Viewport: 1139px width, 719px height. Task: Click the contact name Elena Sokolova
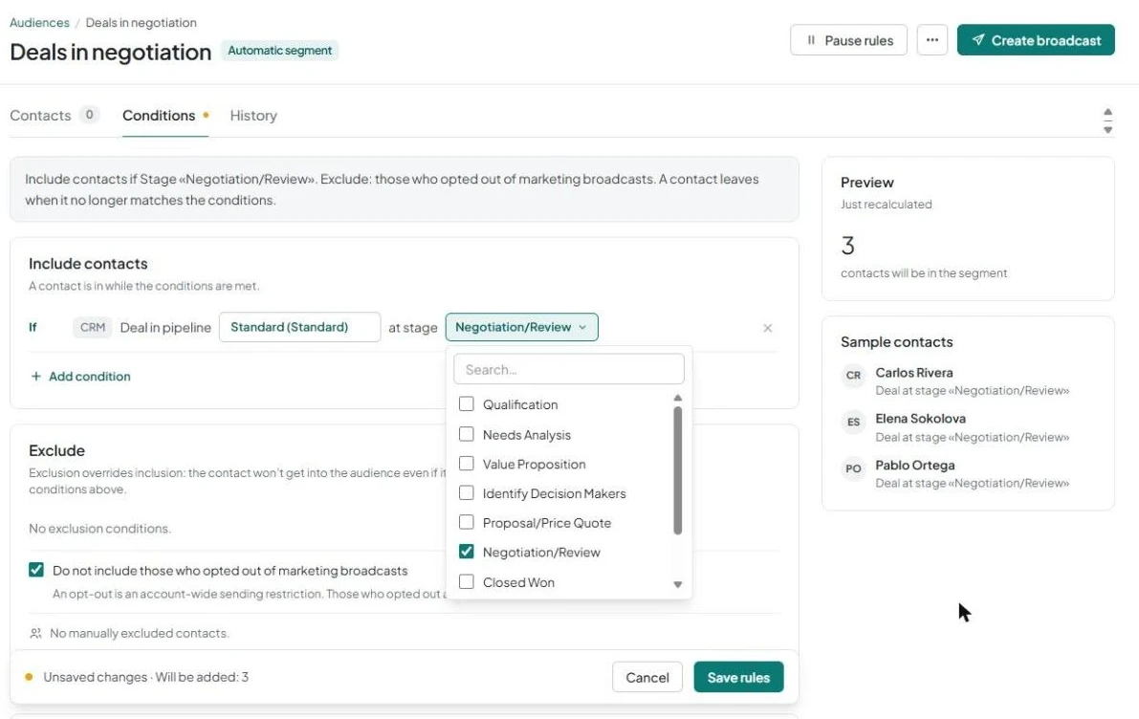tap(920, 419)
